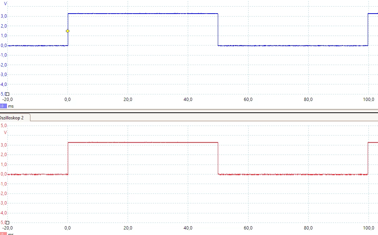
Task: Click the "20,0" time label under the blue graph
Action: point(128,99)
